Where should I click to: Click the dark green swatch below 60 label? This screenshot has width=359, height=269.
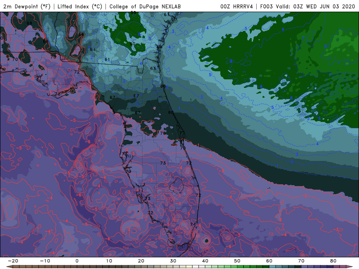point(266,267)
